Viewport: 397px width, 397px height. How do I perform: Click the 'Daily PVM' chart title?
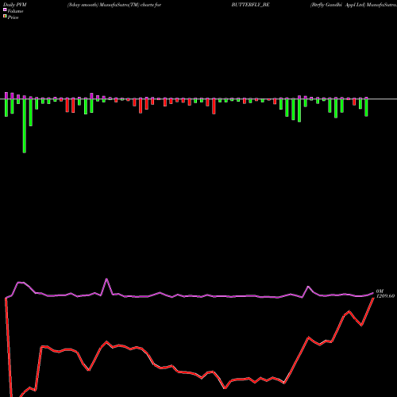(x=15, y=5)
